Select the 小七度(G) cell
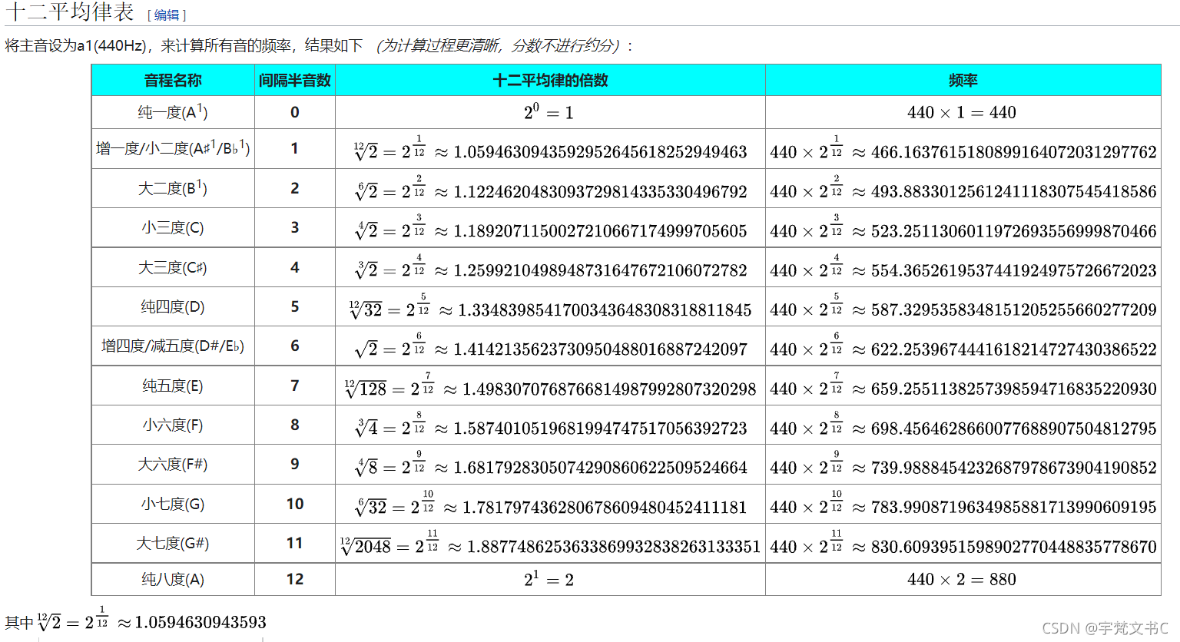 (173, 504)
